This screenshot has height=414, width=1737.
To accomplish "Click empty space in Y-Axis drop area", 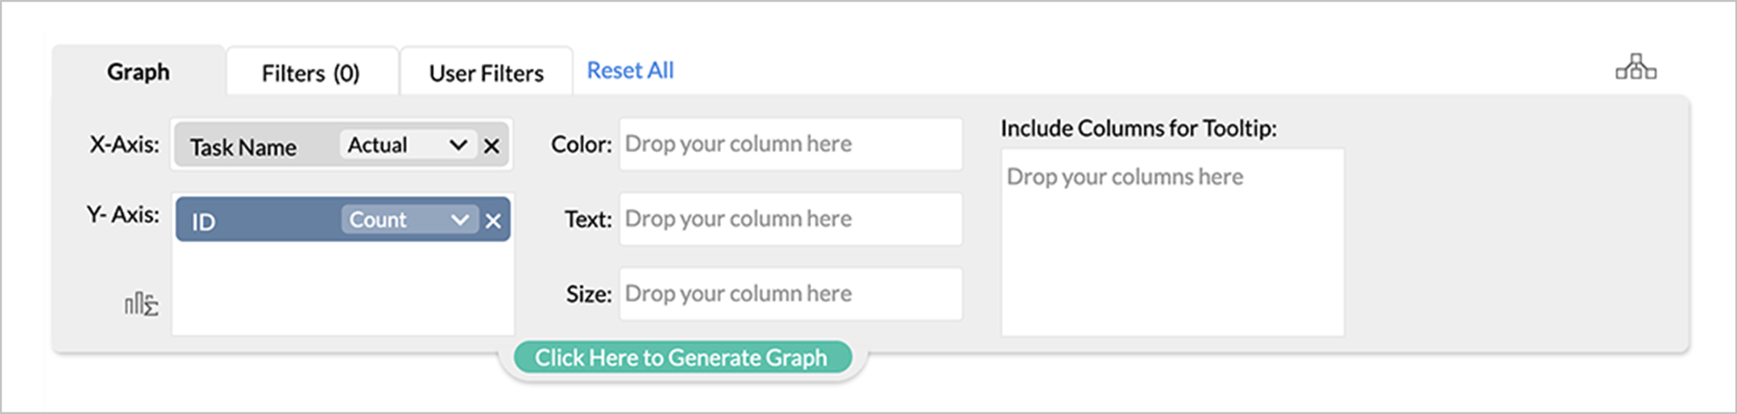I will point(342,290).
